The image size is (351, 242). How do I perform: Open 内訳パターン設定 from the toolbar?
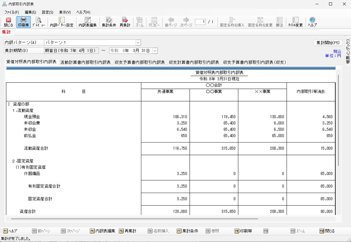(x=62, y=22)
